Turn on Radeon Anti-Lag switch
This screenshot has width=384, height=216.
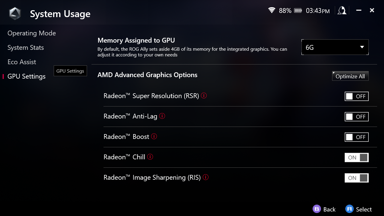356,117
